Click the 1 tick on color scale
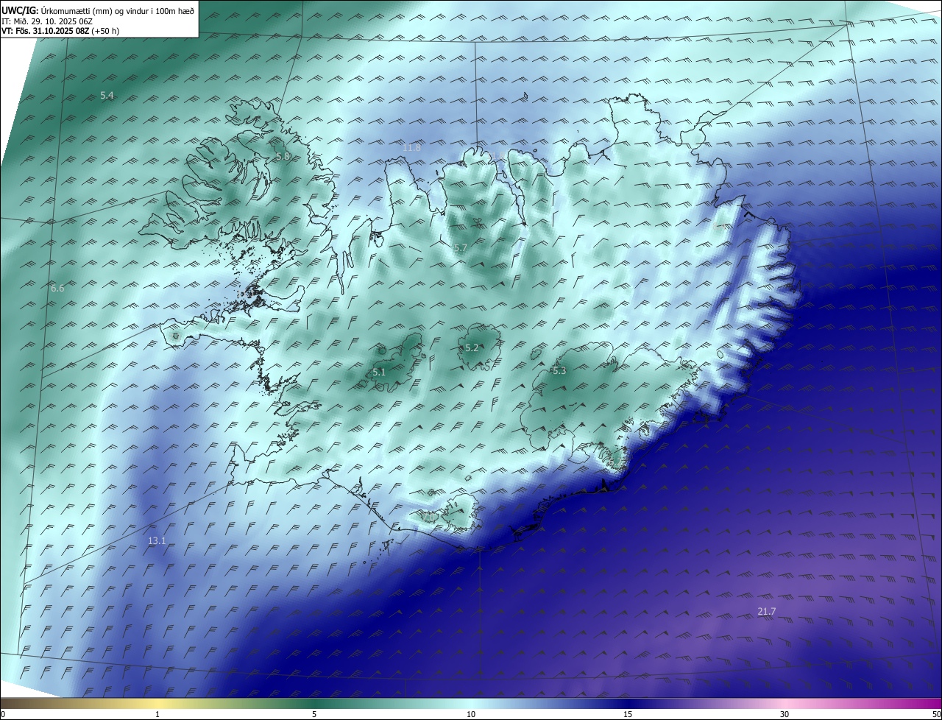The height and width of the screenshot is (720, 942). pos(157,714)
